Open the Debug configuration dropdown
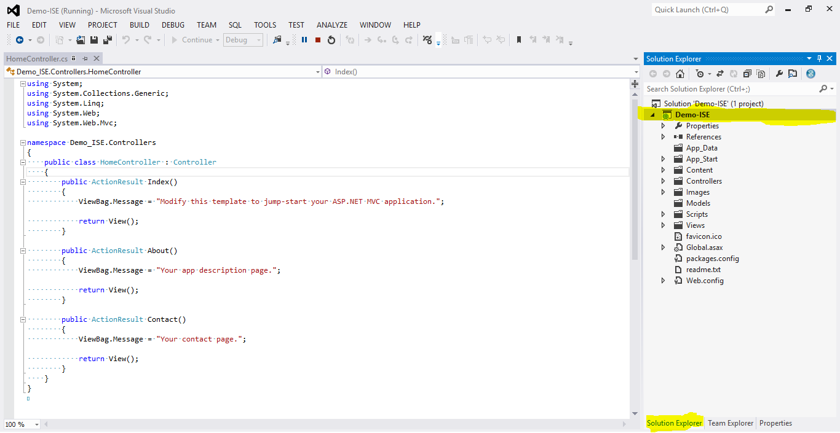840x433 pixels. click(243, 40)
